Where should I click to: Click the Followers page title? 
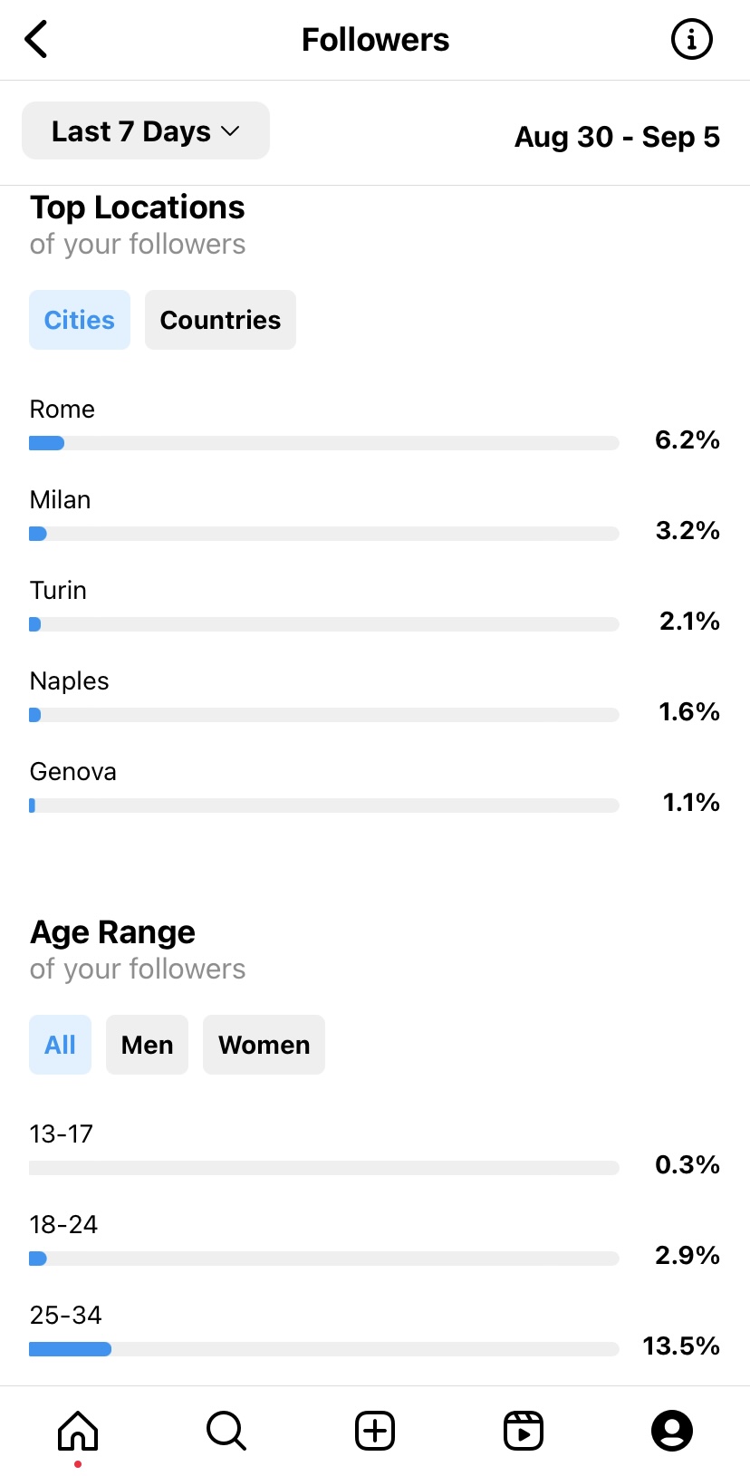[x=375, y=40]
